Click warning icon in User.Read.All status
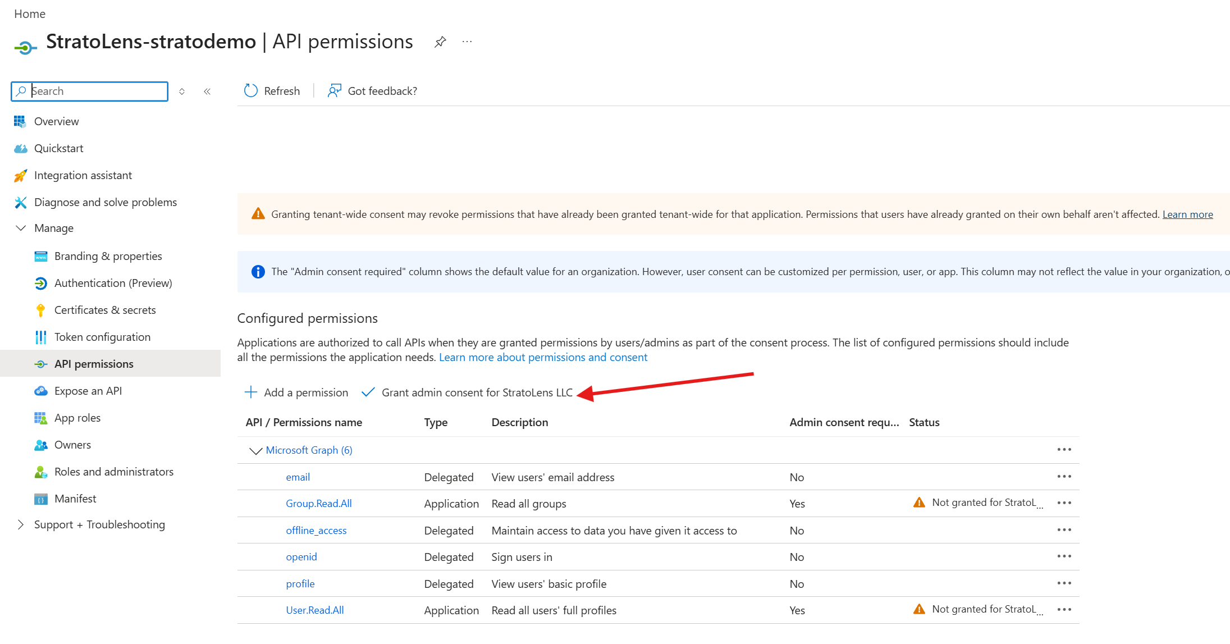This screenshot has width=1230, height=644. coord(919,609)
